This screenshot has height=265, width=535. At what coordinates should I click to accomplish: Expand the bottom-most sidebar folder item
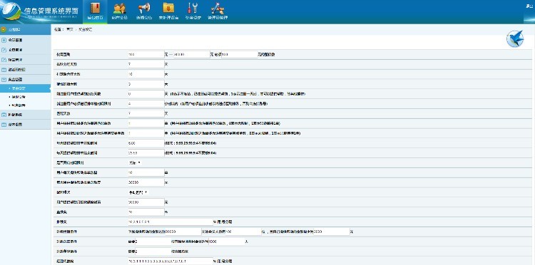(x=25, y=125)
